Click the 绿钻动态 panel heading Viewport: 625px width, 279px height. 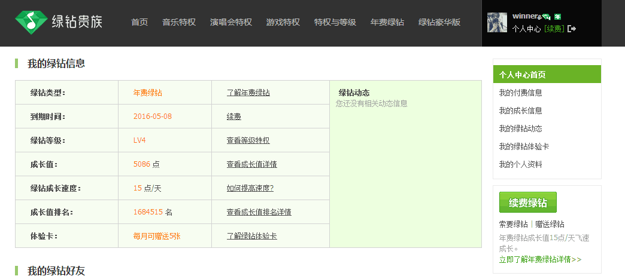point(354,93)
